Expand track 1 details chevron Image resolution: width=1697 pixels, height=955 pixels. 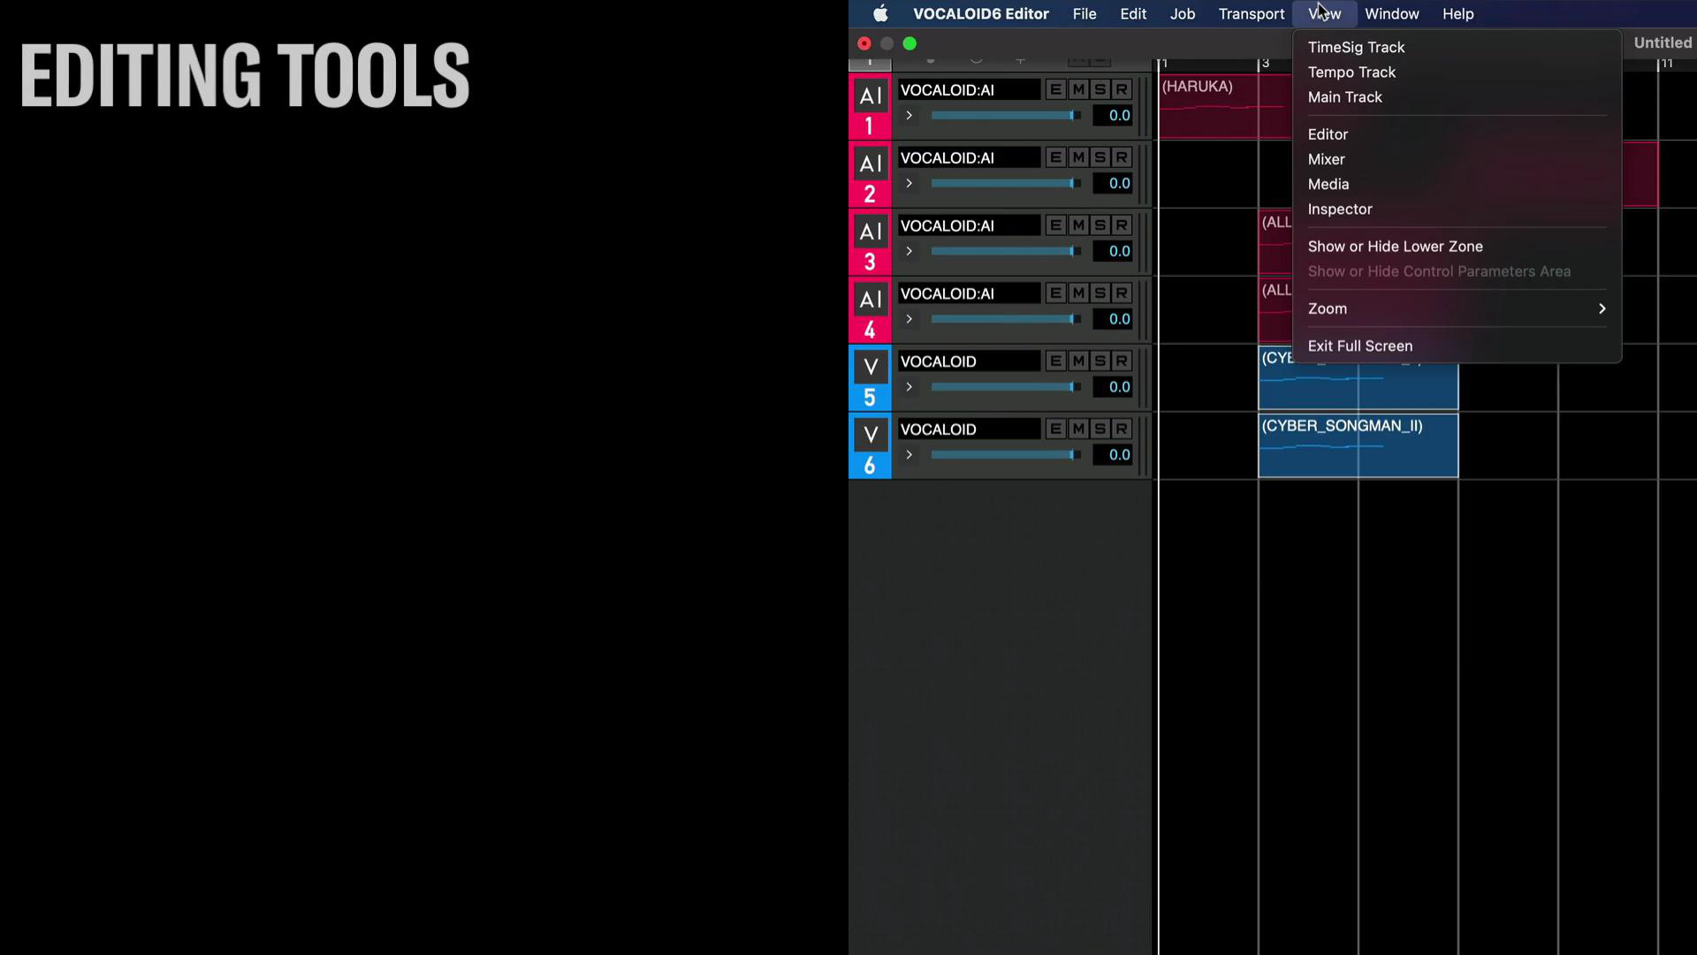pos(909,115)
